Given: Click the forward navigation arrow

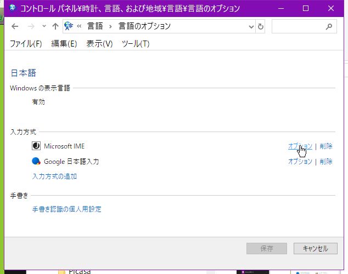Looking at the screenshot, I should (31, 27).
